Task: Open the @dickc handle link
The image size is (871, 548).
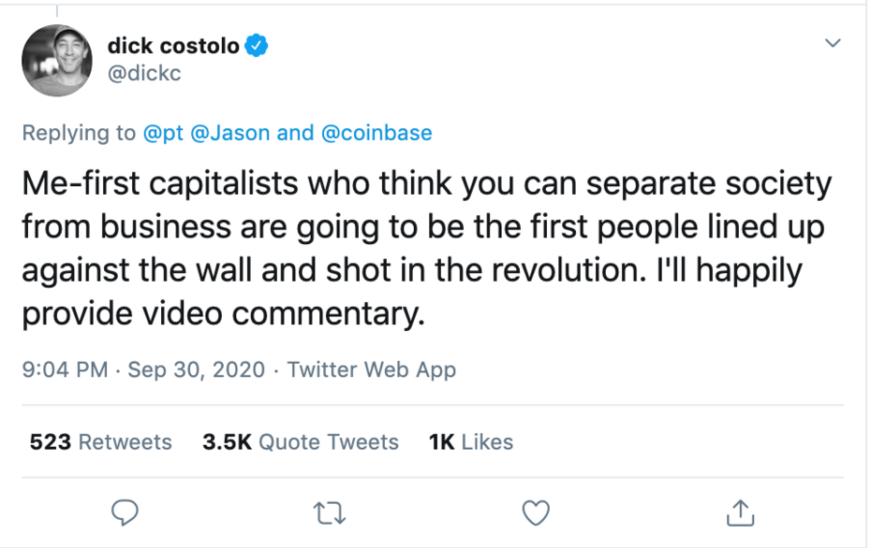Action: pyautogui.click(x=144, y=73)
